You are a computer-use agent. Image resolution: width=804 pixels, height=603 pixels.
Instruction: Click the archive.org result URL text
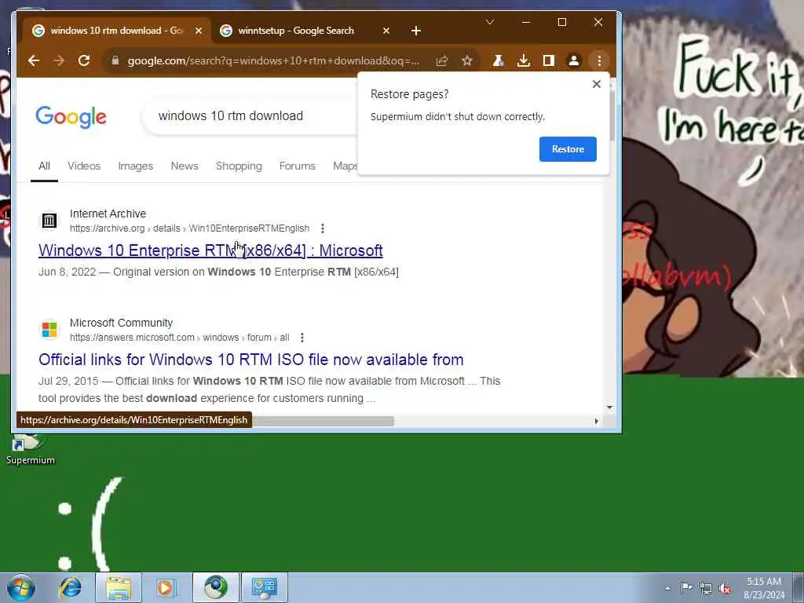pos(189,228)
